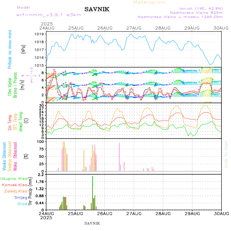Select the Konvek.Kisa legend entry
Viewport: 231px width, 231px height.
pyautogui.click(x=14, y=185)
